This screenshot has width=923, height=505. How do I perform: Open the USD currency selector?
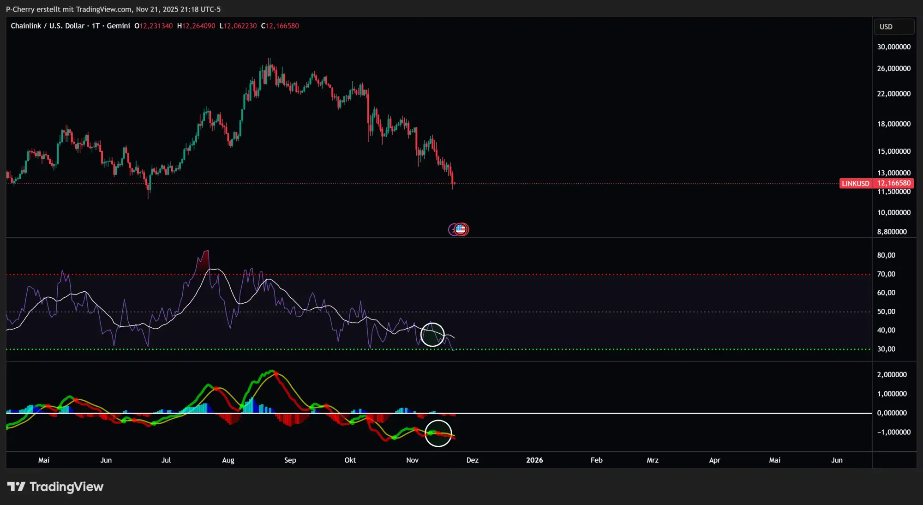pyautogui.click(x=893, y=27)
